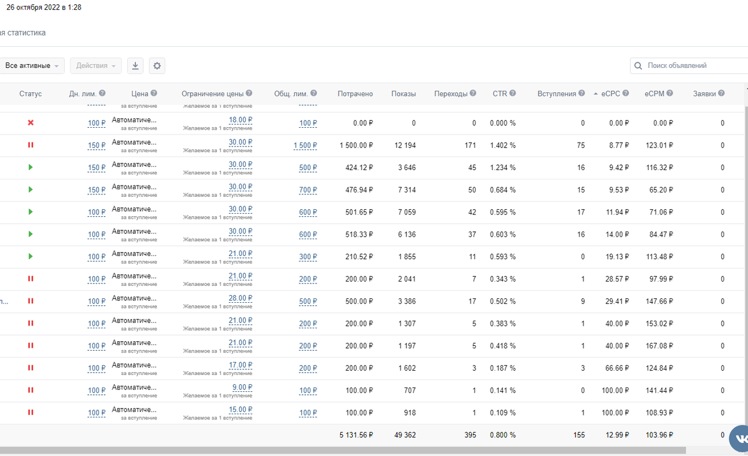Click the sort arrow before eCPC
The height and width of the screenshot is (456, 748).
click(596, 94)
